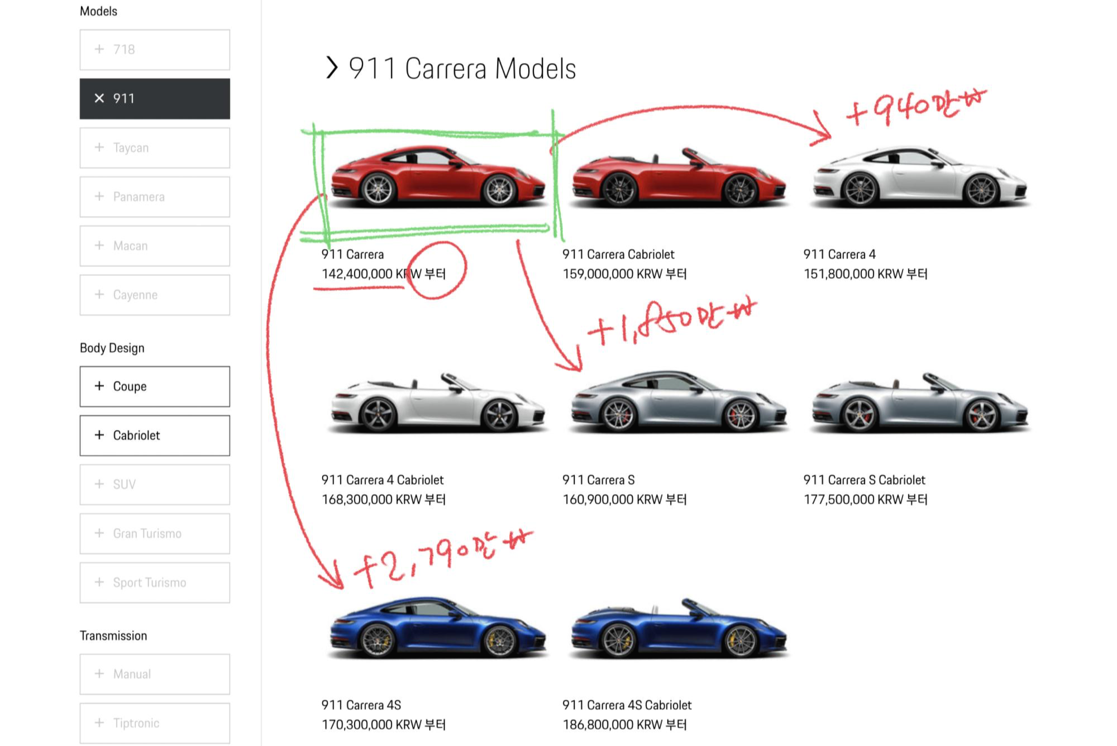Viewport: 1117px width, 746px height.
Task: Toggle the Coupe body design filter
Action: (155, 386)
